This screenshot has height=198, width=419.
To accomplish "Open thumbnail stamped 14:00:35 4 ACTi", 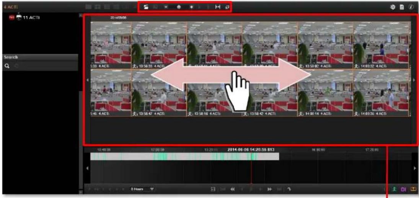I will tap(382, 93).
